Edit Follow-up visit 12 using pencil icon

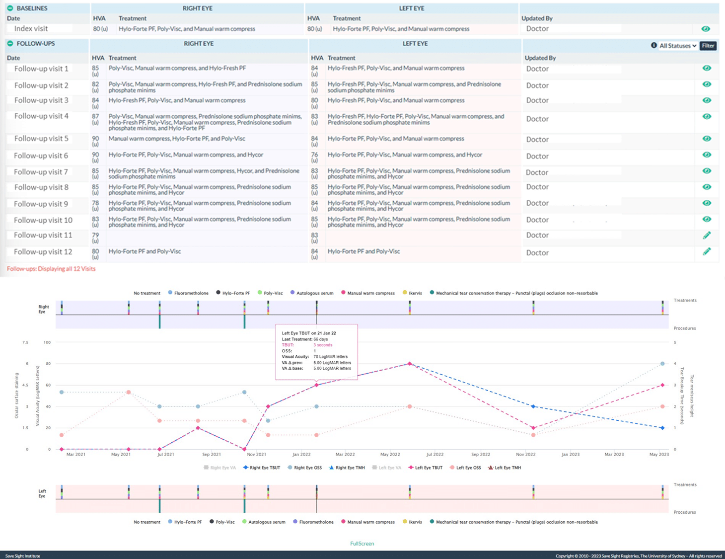pyautogui.click(x=707, y=251)
